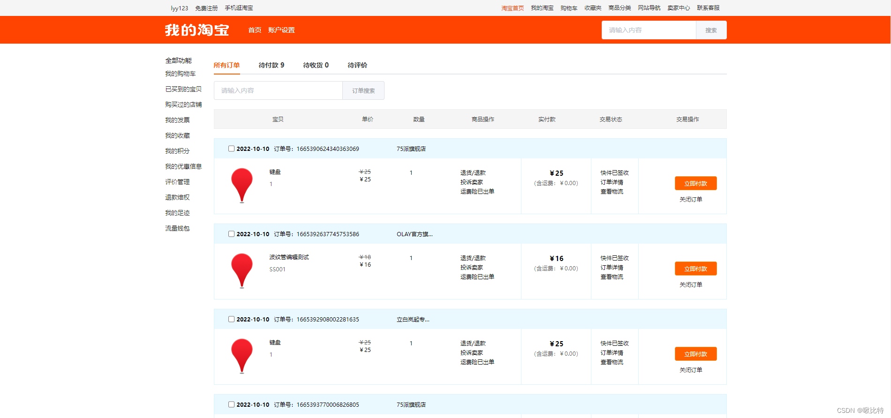Open shop 立白岚起专... in the order header
The height and width of the screenshot is (418, 891).
(x=413, y=320)
